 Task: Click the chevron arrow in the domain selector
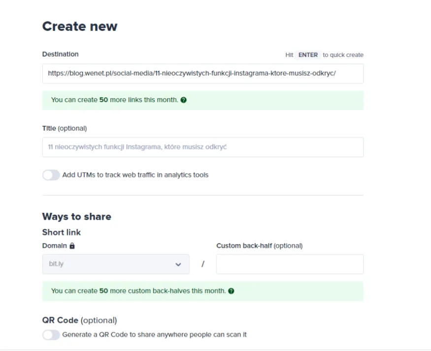coord(178,264)
